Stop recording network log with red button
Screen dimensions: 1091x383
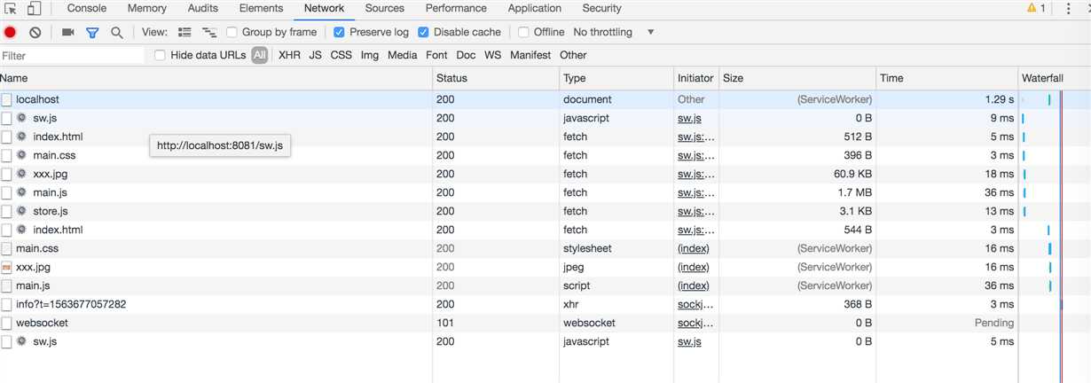(x=10, y=32)
